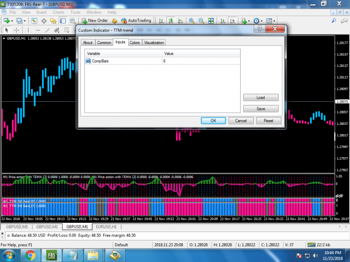The height and width of the screenshot is (262, 350).
Task: Open Chrome from the taskbar
Action: (x=30, y=255)
